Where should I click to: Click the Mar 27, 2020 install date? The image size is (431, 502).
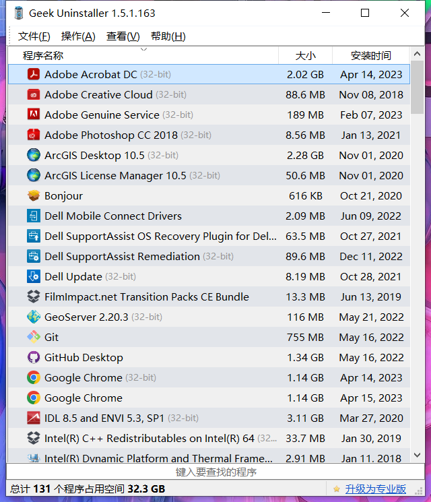coord(371,418)
